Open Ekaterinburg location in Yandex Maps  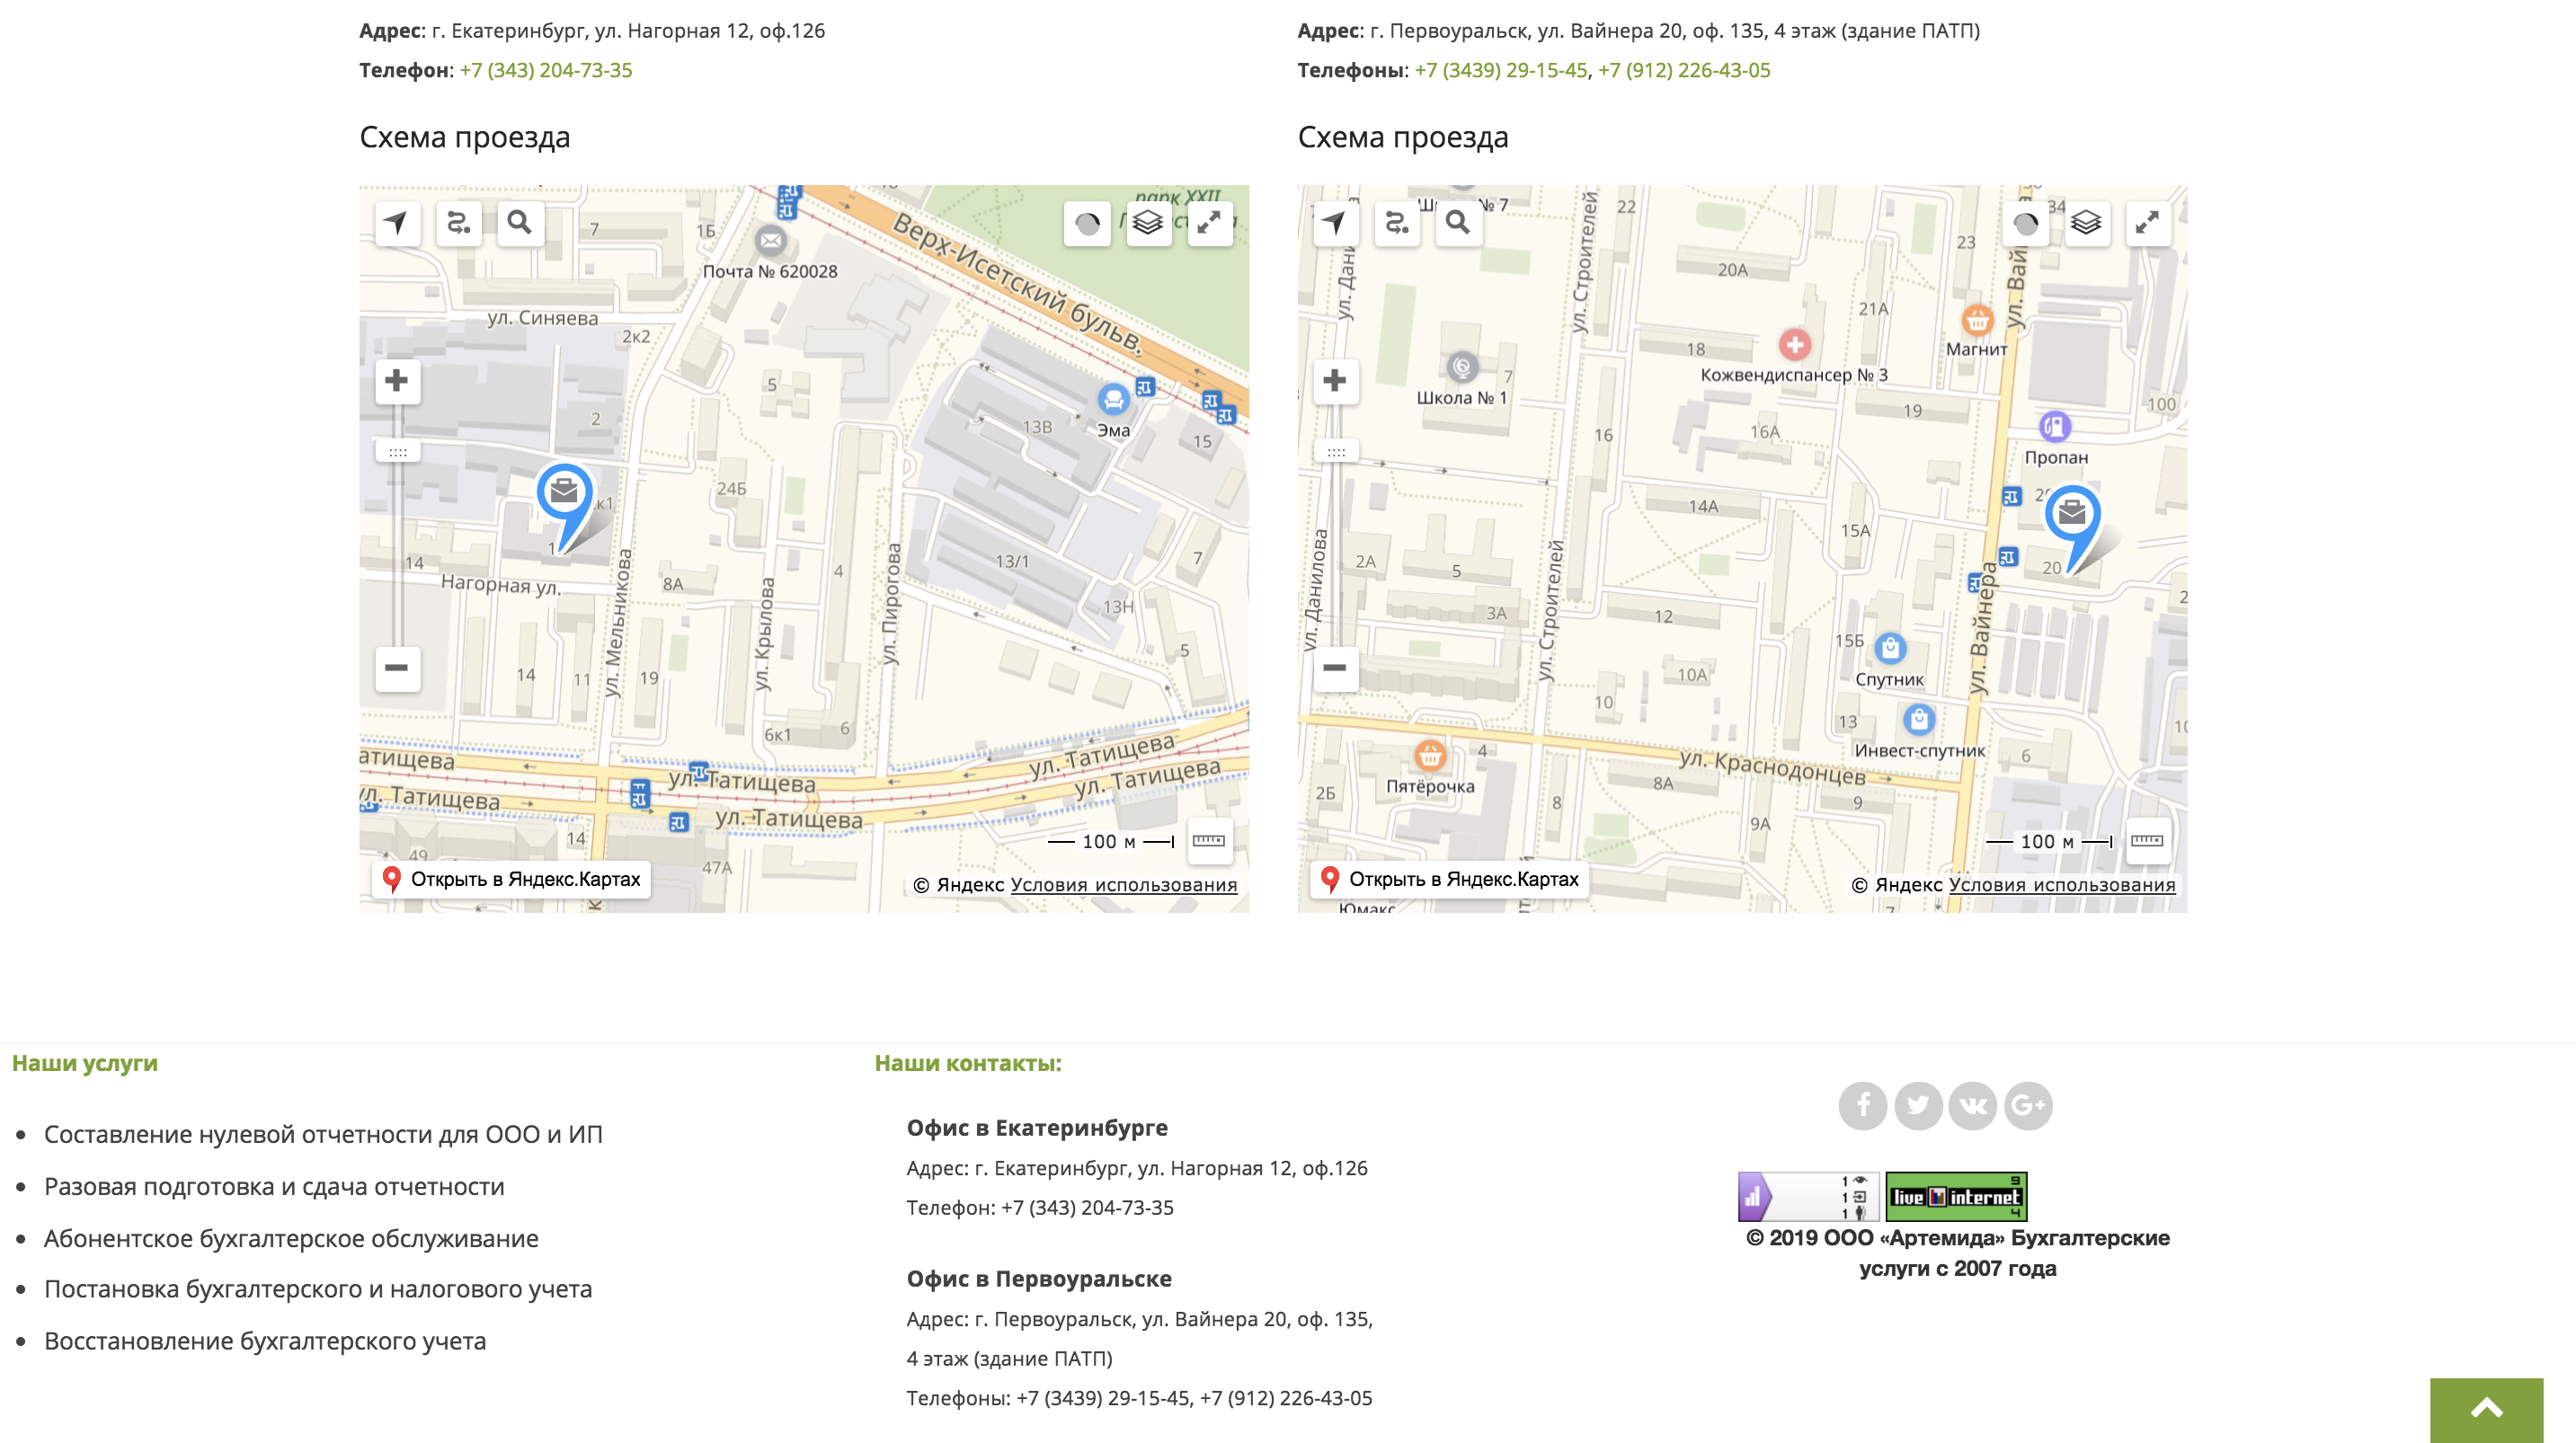512,879
